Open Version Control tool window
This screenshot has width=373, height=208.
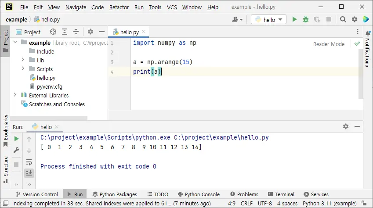pyautogui.click(x=37, y=194)
